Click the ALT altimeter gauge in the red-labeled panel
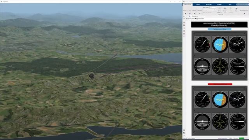Screen dimensions: 249x140 [x=237, y=100]
